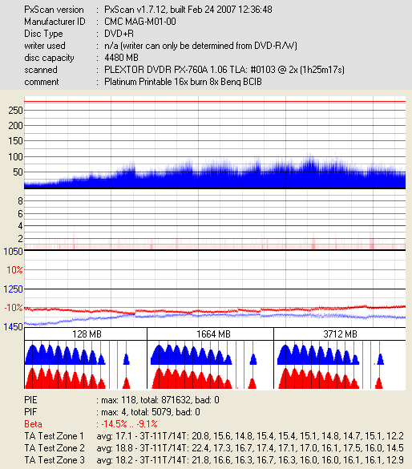
Task: Click the red PIF limit label 4
Action: (20, 226)
